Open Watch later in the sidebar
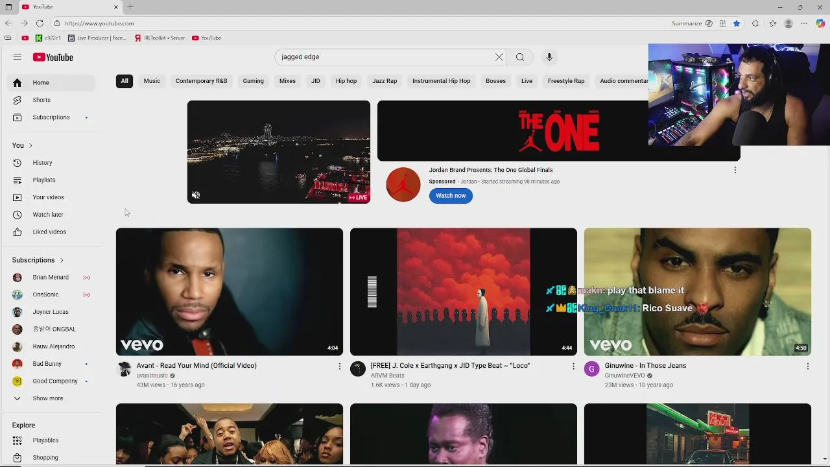 pos(52,215)
